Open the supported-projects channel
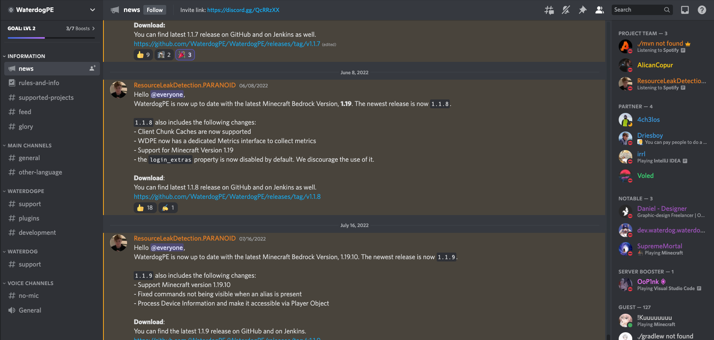The height and width of the screenshot is (340, 714). click(46, 97)
